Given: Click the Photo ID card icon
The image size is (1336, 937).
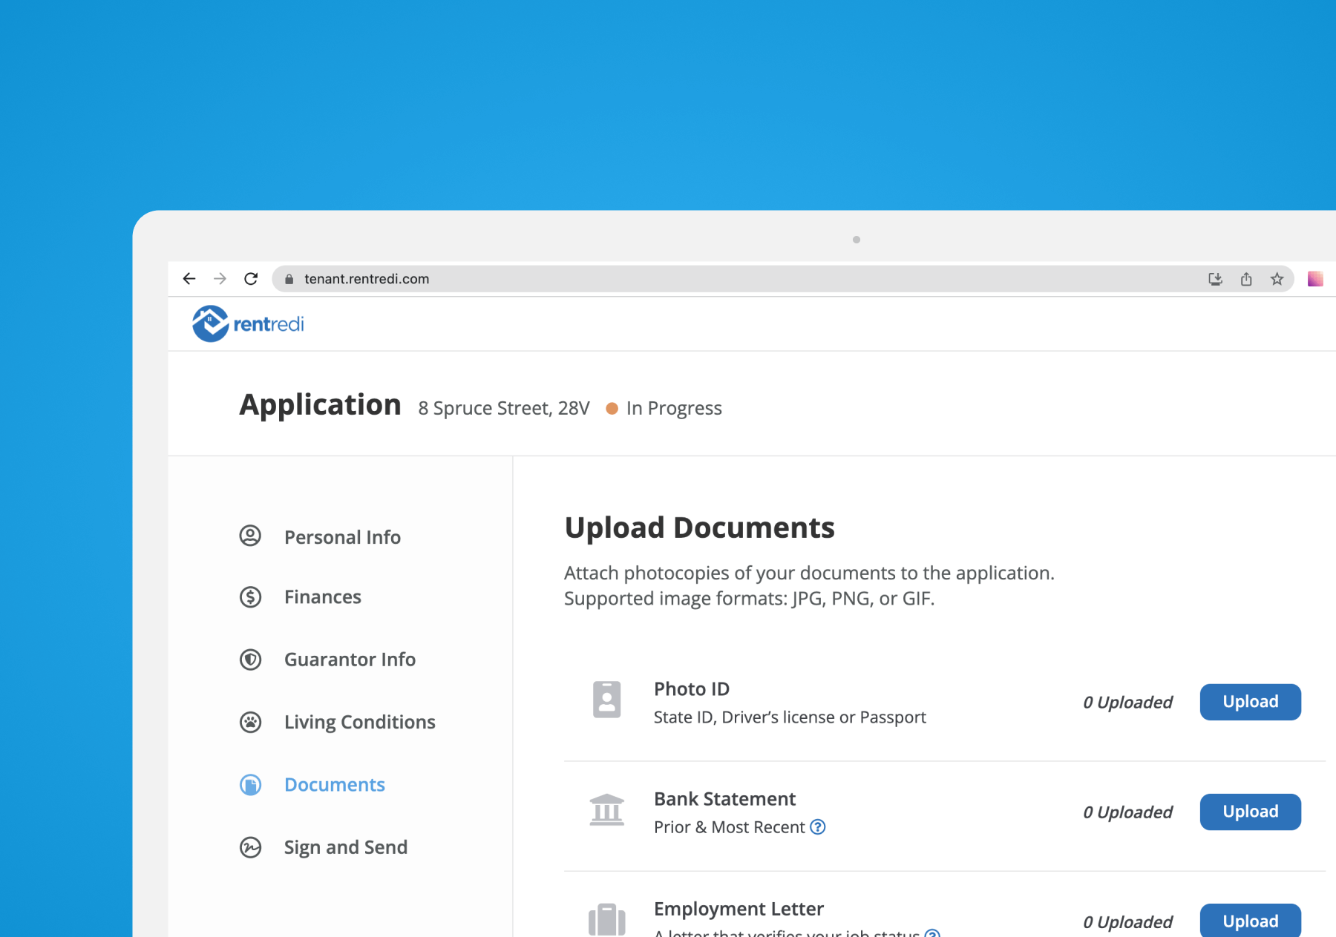Looking at the screenshot, I should click(x=606, y=701).
